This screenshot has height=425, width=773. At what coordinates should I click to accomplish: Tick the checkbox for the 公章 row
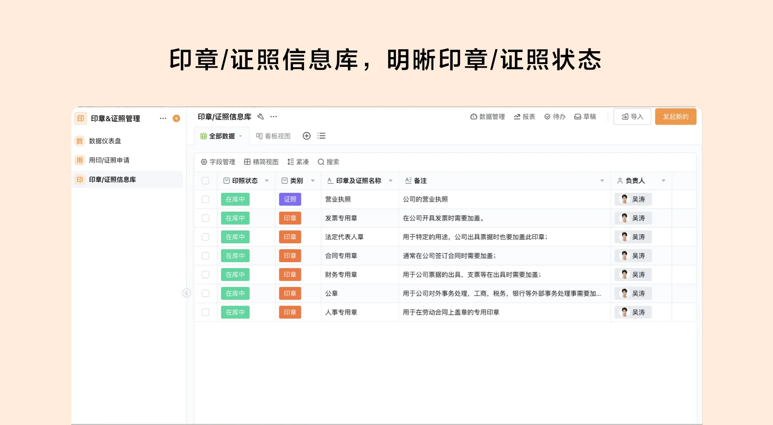click(x=205, y=293)
